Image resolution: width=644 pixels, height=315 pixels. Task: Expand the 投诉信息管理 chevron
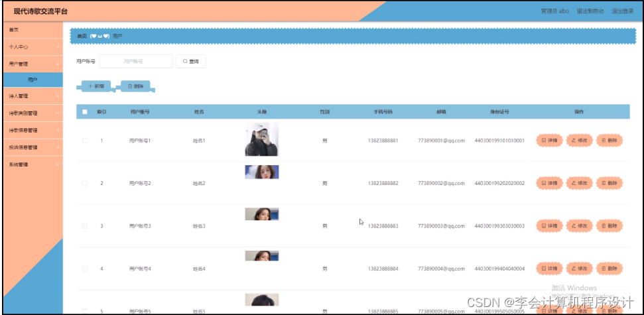point(58,147)
